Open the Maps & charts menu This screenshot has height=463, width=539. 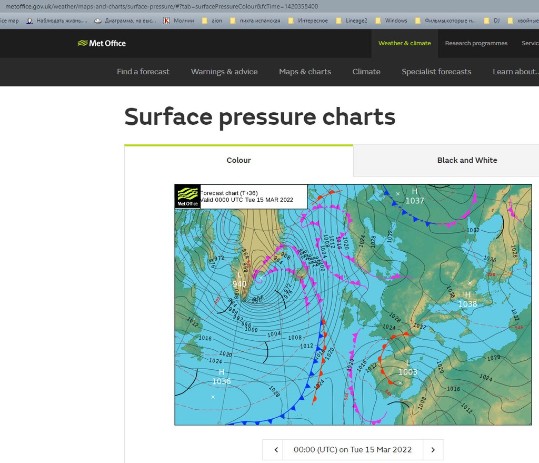(305, 72)
